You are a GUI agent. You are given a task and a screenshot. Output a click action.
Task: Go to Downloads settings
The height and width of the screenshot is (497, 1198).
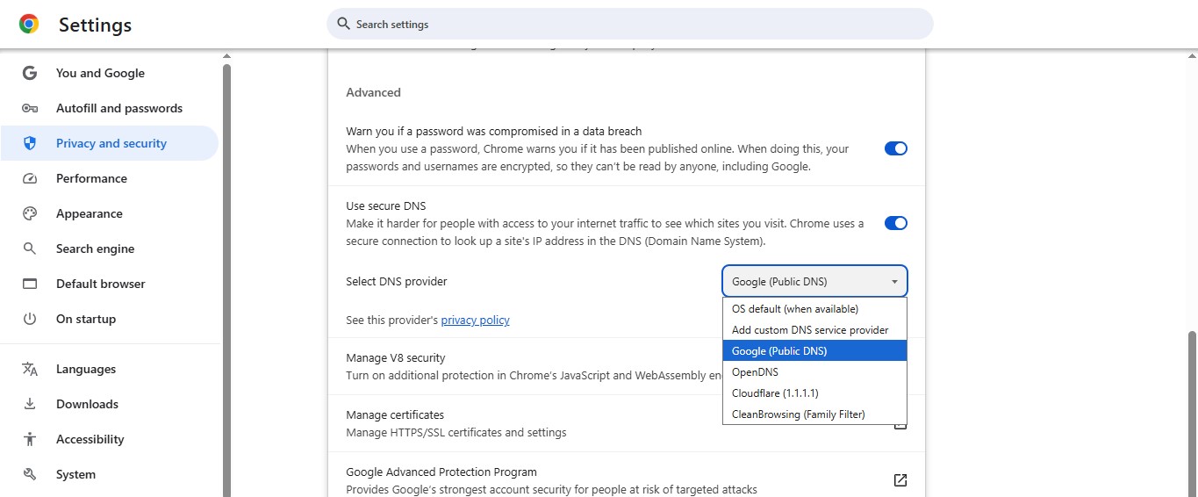(109, 404)
